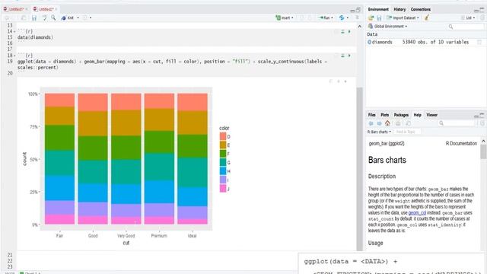
Task: Close the second Untitled editor tab
Action: pyautogui.click(x=56, y=9)
